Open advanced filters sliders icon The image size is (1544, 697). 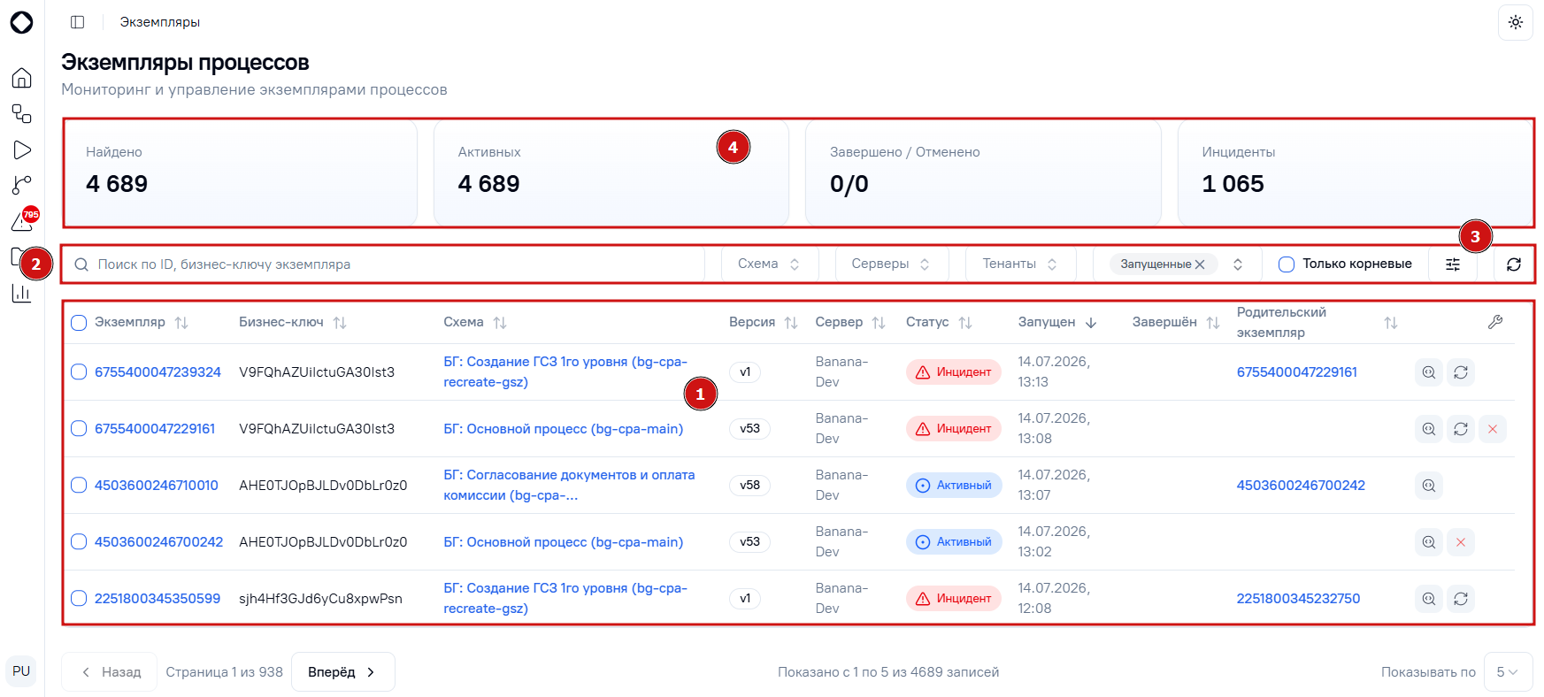click(x=1453, y=264)
